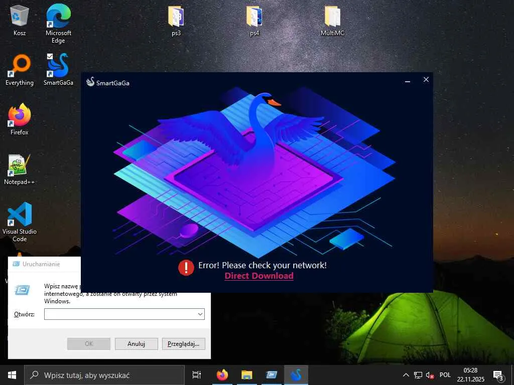
Task: Select the Firefox desktop shortcut
Action: [x=20, y=119]
